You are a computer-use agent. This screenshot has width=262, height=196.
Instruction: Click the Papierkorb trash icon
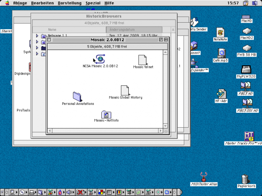tap(245, 179)
